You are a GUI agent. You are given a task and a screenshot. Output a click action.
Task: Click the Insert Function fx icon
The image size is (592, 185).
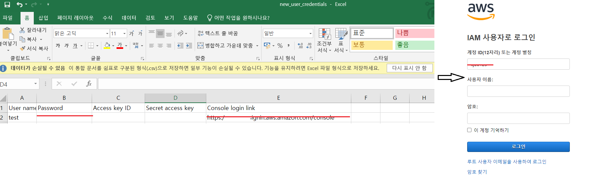89,84
